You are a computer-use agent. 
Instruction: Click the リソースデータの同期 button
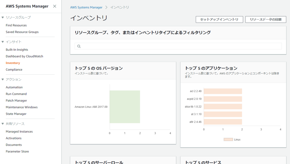pos(266,19)
